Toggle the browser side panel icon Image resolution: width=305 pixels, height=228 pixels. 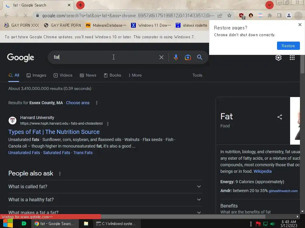(x=279, y=15)
